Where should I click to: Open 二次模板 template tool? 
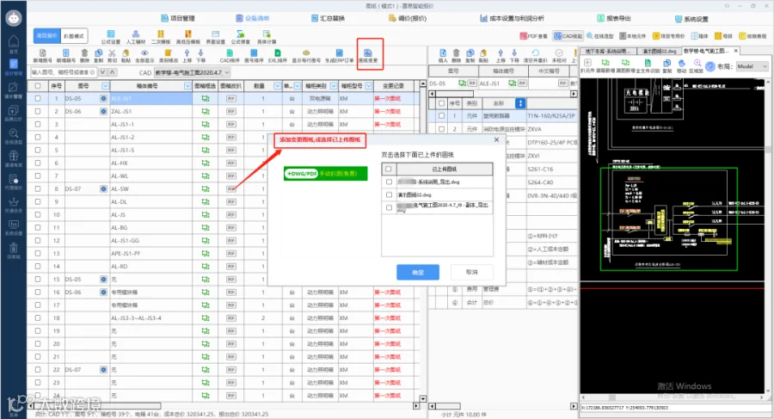coord(161,37)
